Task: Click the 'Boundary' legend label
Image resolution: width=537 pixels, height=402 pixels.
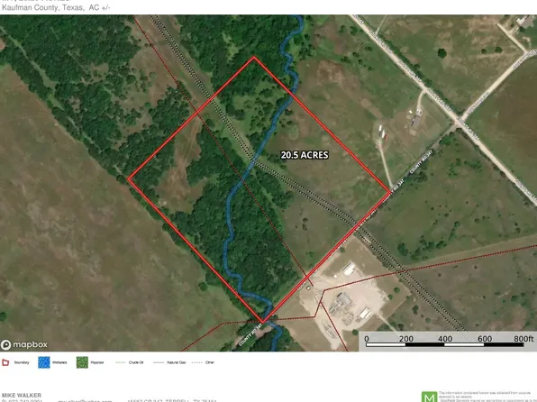Action: (22, 362)
